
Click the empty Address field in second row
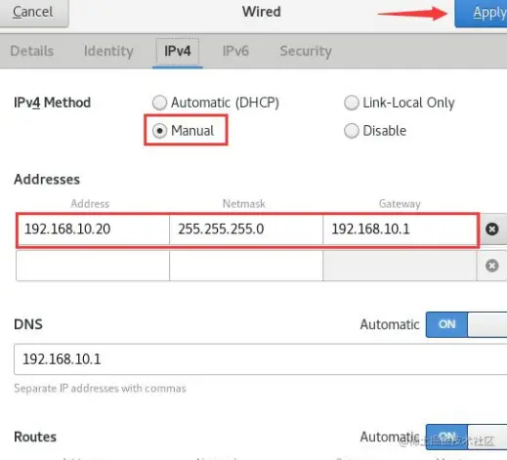click(93, 266)
